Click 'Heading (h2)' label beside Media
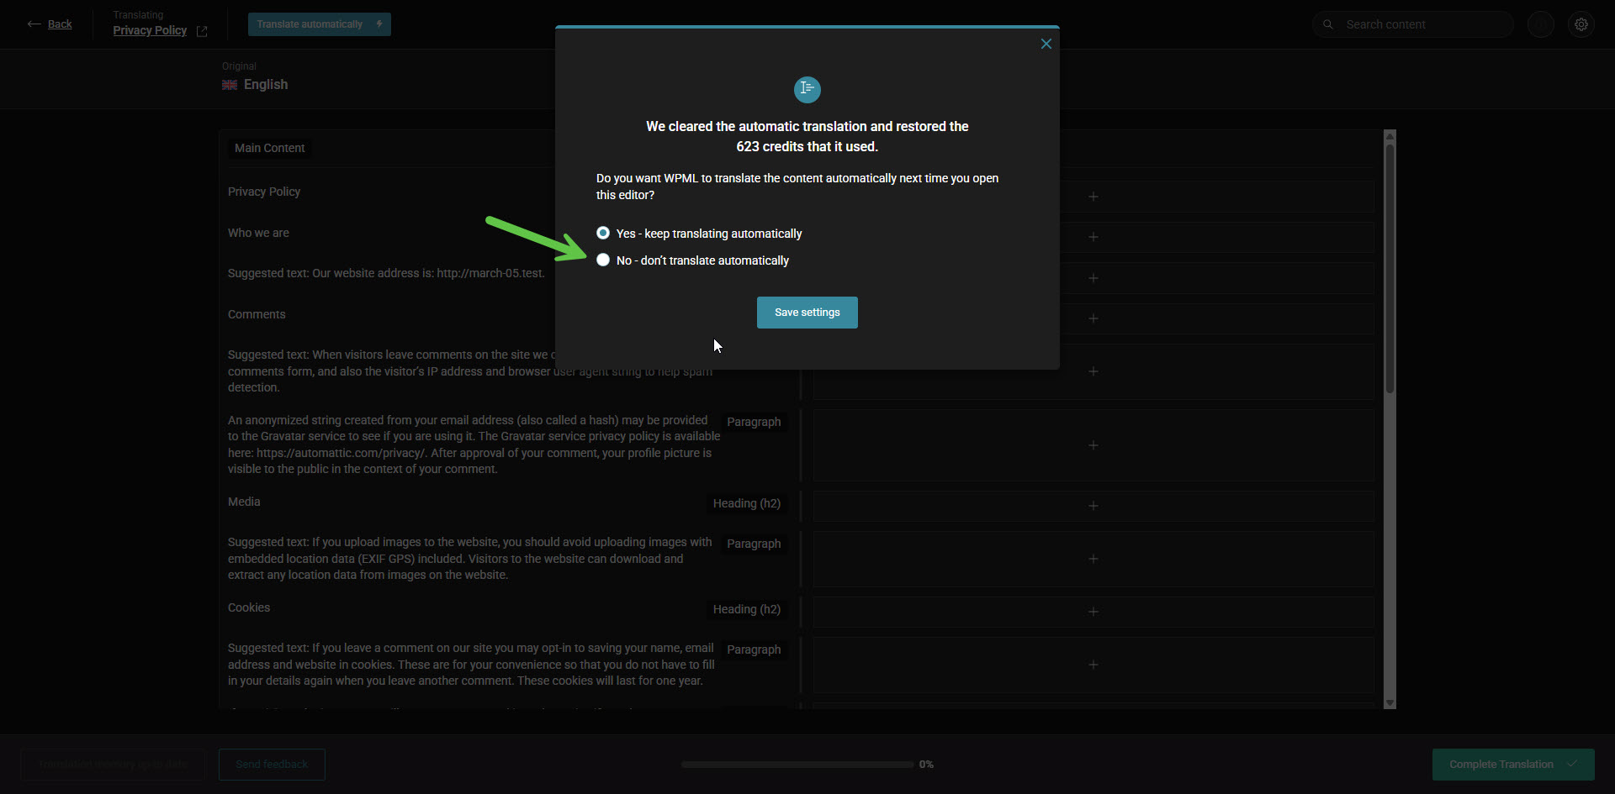The height and width of the screenshot is (794, 1615). tap(747, 503)
